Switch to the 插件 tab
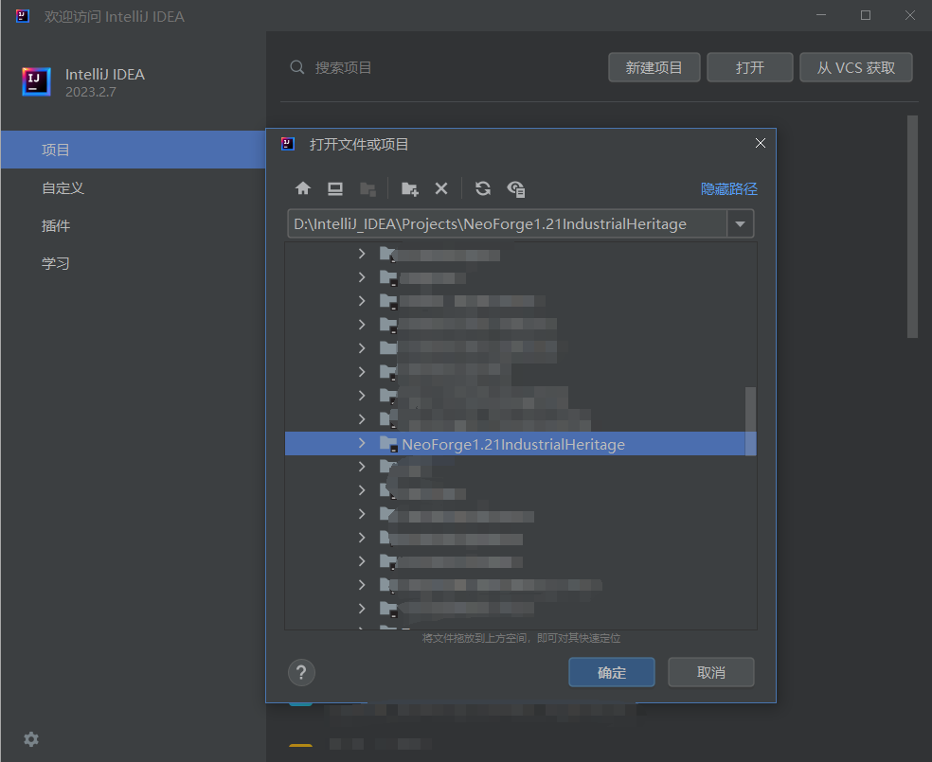932x762 pixels. tap(56, 225)
